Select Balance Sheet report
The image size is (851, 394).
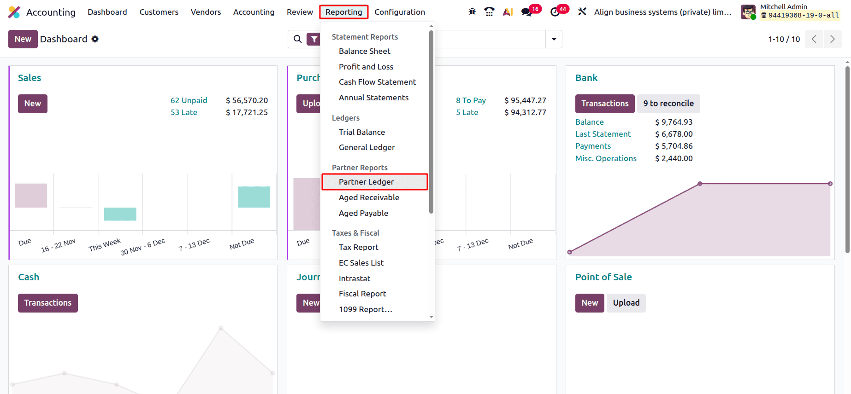click(x=365, y=51)
